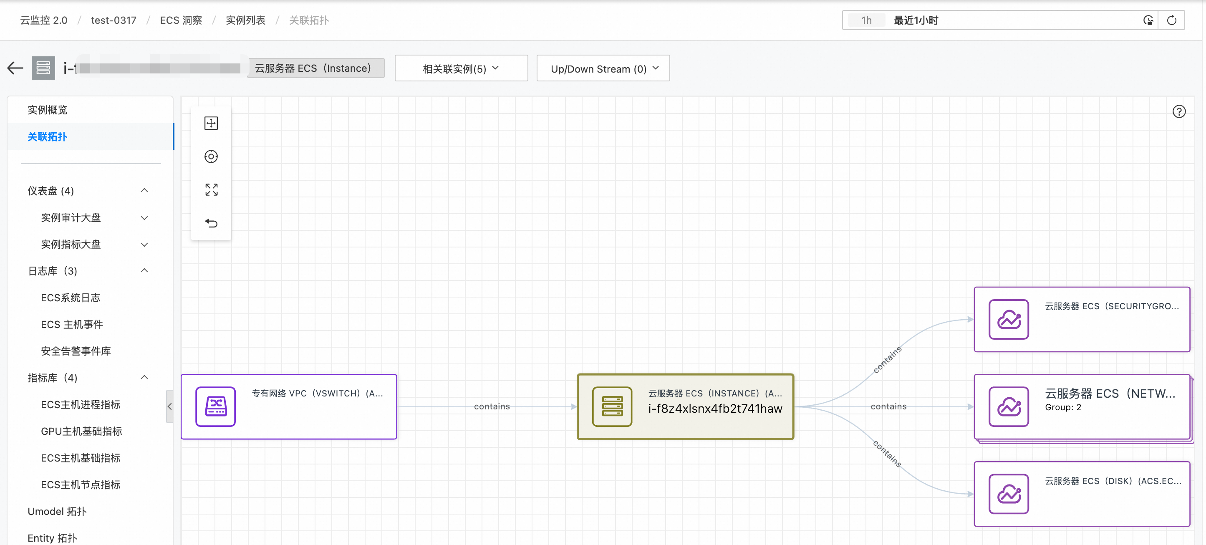Open ECS 主机事件 item

click(72, 325)
